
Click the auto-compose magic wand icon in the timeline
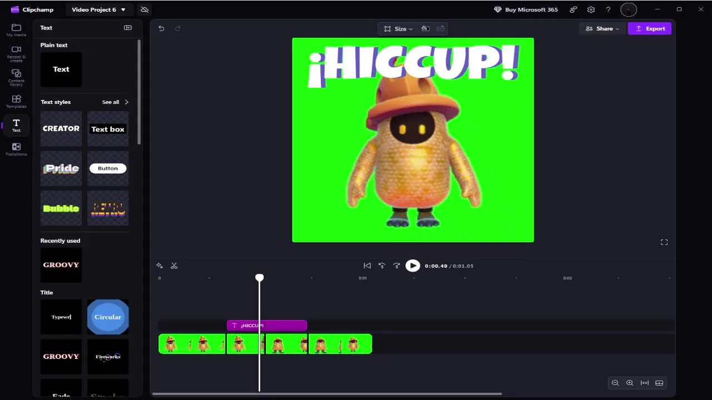(x=160, y=266)
